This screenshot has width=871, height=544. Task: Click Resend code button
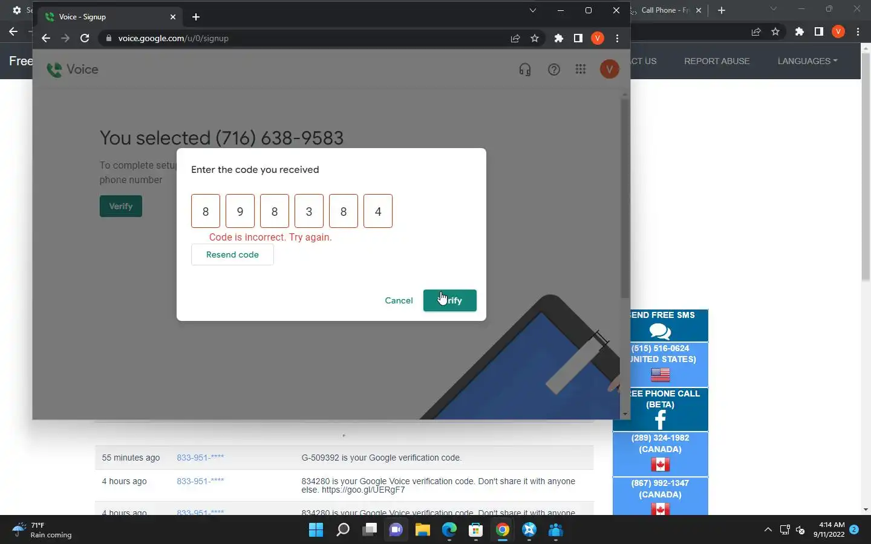tap(232, 254)
